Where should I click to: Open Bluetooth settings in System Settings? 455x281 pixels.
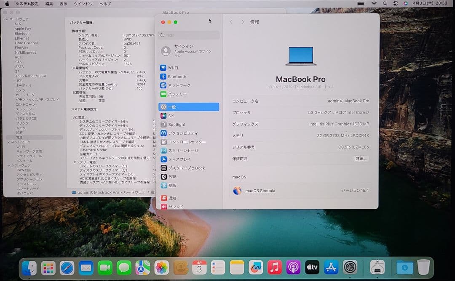[x=175, y=77]
